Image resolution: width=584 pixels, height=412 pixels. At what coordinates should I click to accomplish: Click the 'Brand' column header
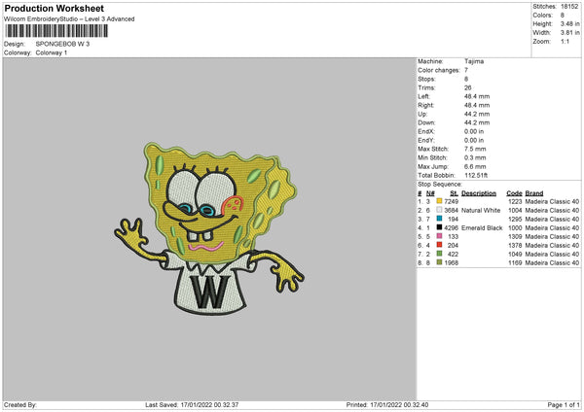(x=534, y=193)
